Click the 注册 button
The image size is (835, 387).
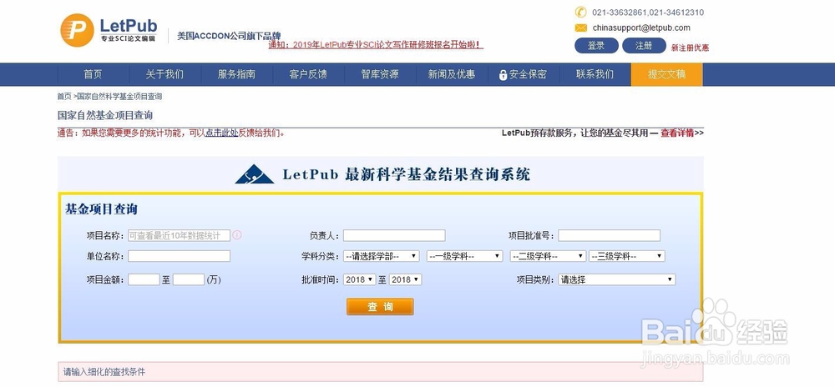(644, 46)
